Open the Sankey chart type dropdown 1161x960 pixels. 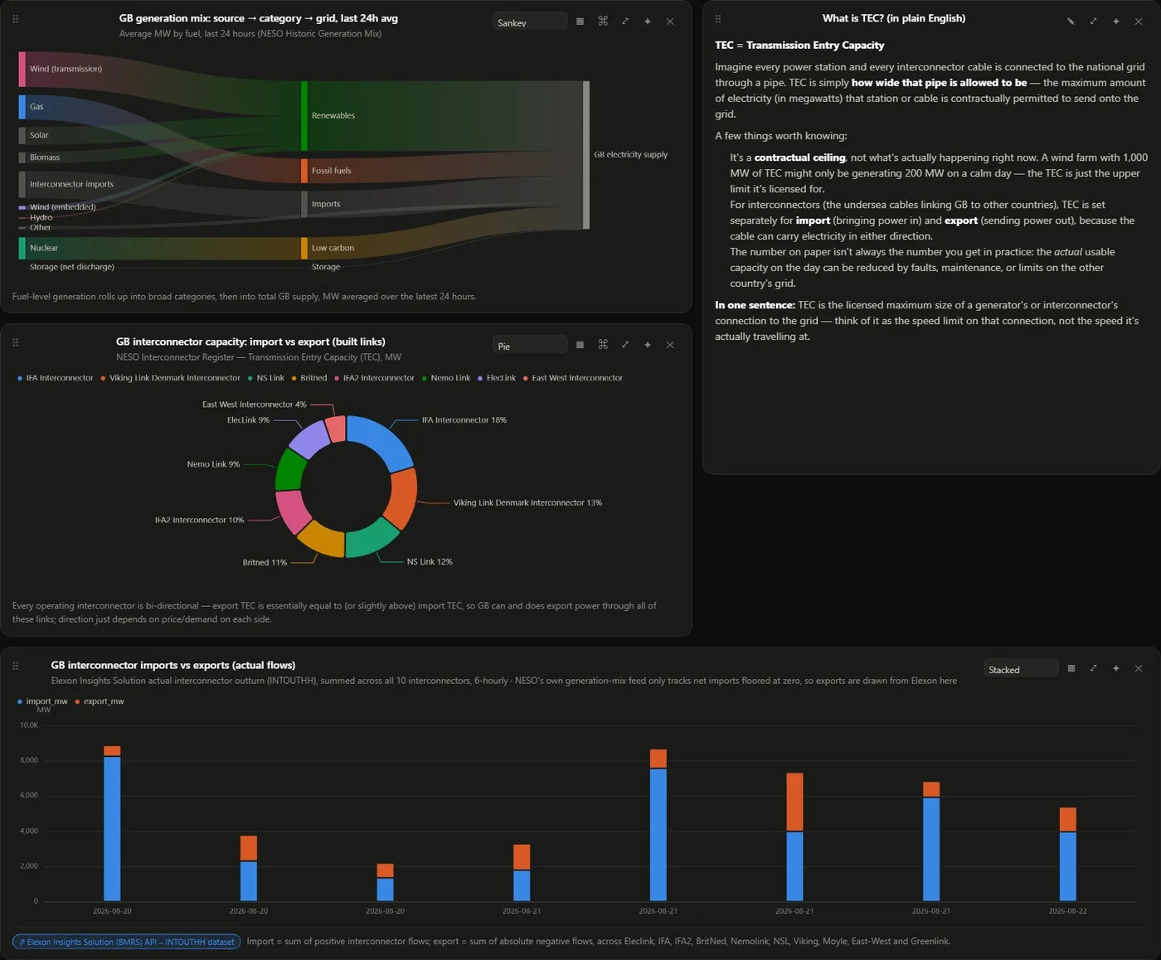point(530,22)
